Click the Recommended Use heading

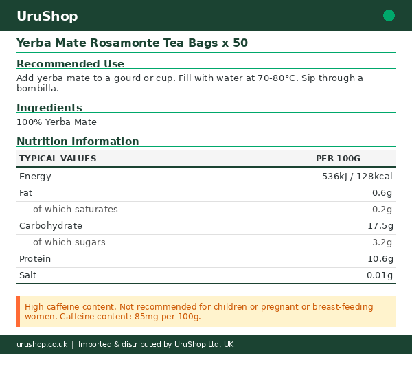coord(70,64)
